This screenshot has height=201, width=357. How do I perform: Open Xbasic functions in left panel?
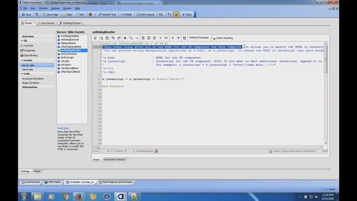(31, 83)
